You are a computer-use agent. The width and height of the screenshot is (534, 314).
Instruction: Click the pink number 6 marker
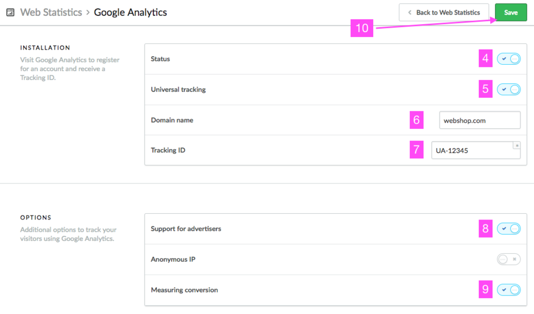417,120
